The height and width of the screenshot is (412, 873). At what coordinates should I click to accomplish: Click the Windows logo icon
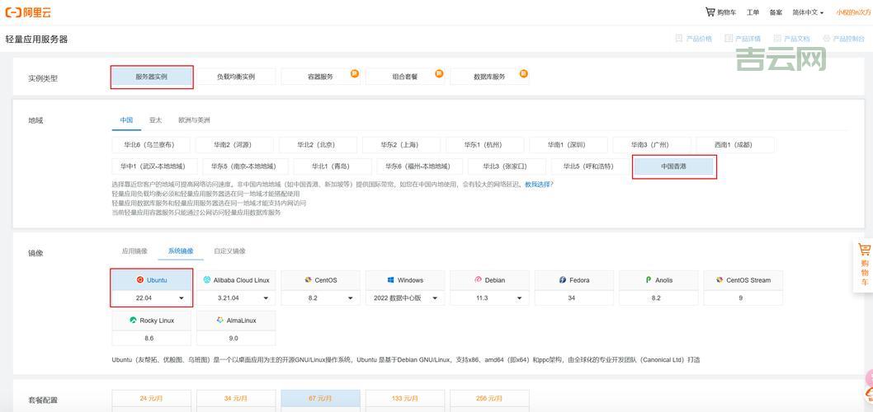[x=391, y=280]
